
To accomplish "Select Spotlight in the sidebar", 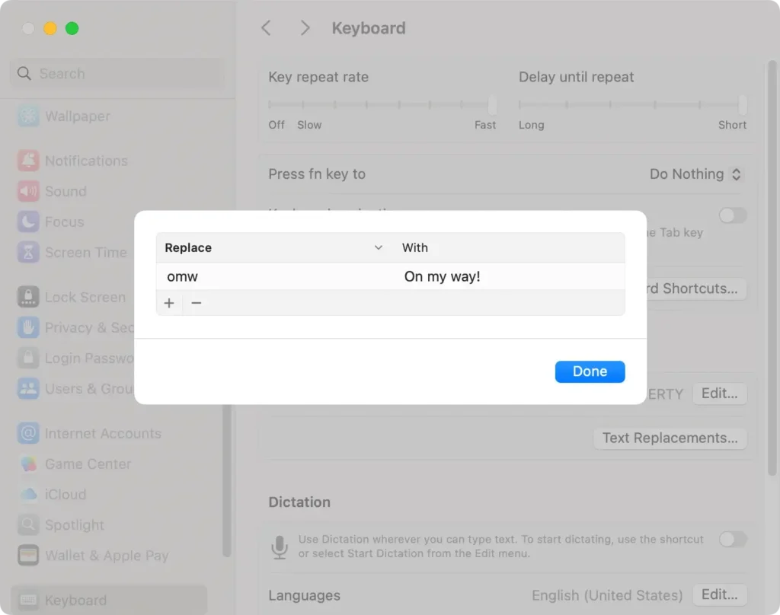I will (74, 524).
